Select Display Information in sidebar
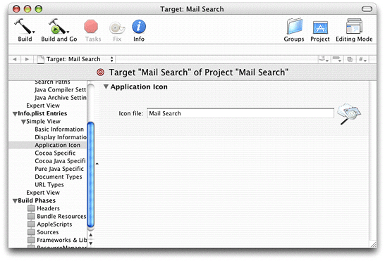 61,137
